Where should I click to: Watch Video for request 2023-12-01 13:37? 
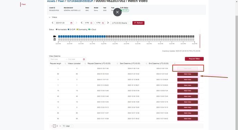tap(187, 113)
